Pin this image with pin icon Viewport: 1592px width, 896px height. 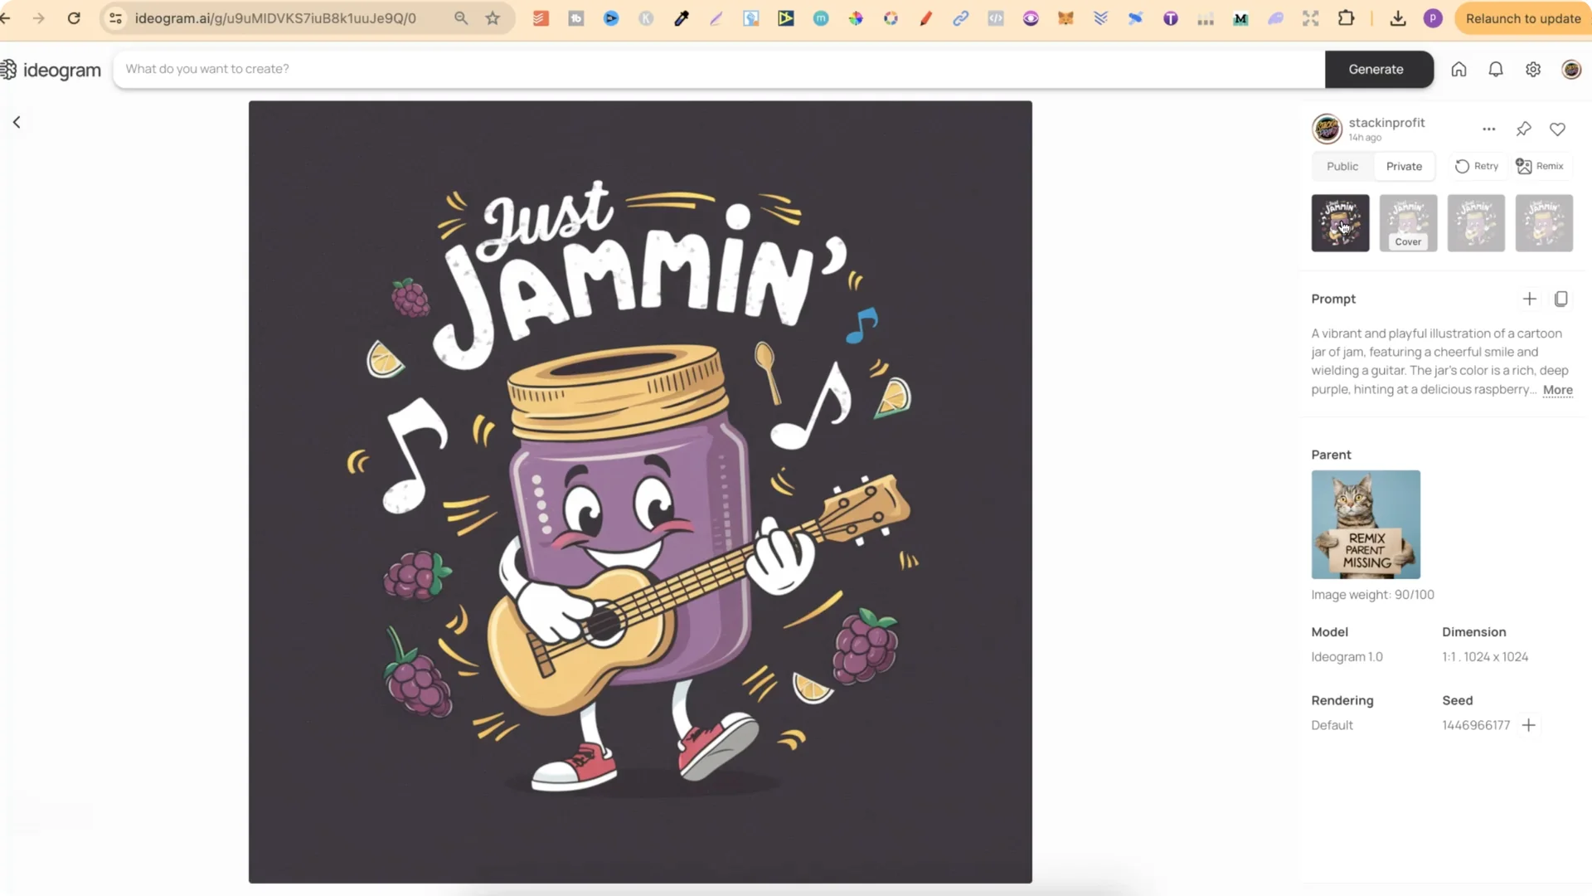pos(1523,129)
